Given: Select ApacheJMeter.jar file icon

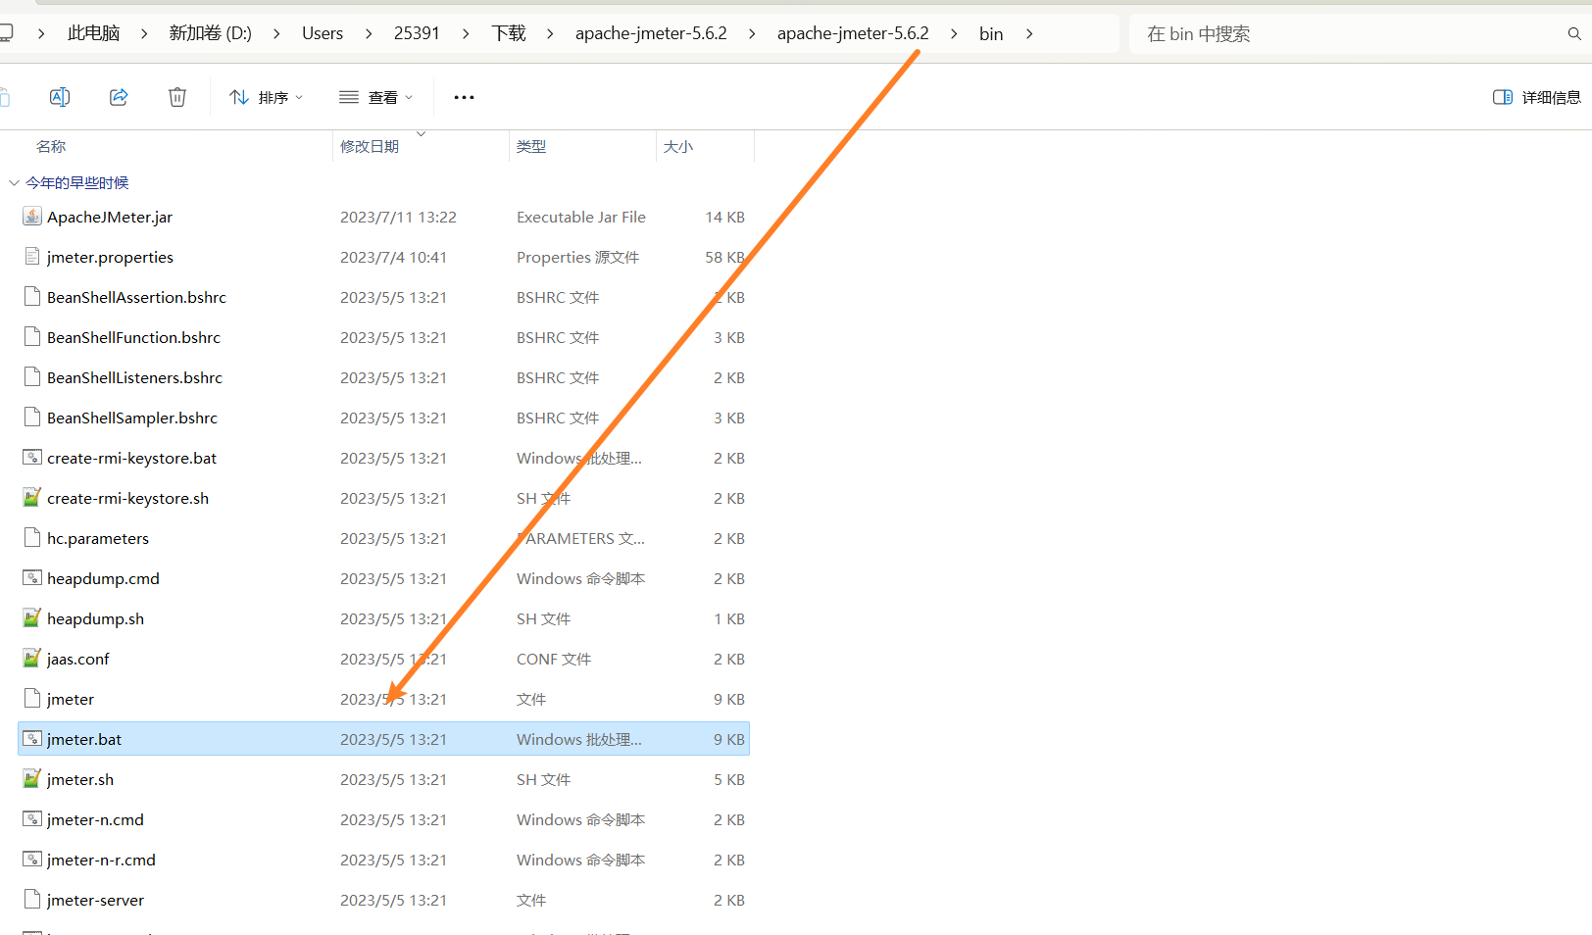Looking at the screenshot, I should click(32, 217).
